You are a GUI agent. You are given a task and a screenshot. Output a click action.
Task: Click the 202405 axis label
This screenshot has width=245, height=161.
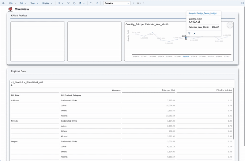pos(169,57)
